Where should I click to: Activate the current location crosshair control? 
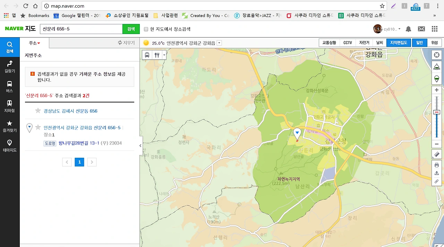click(x=436, y=55)
